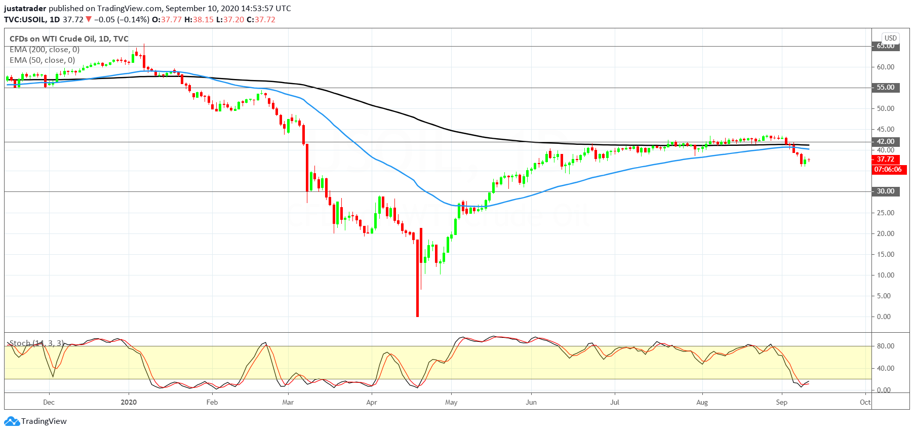Click the 50.00 price axis label
The image size is (914, 433).
click(886, 108)
